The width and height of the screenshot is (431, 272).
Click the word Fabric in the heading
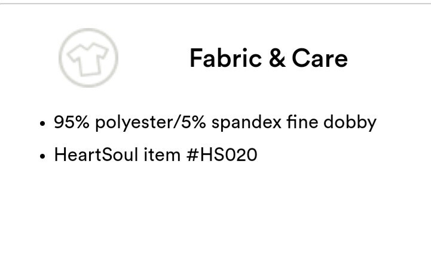[226, 58]
